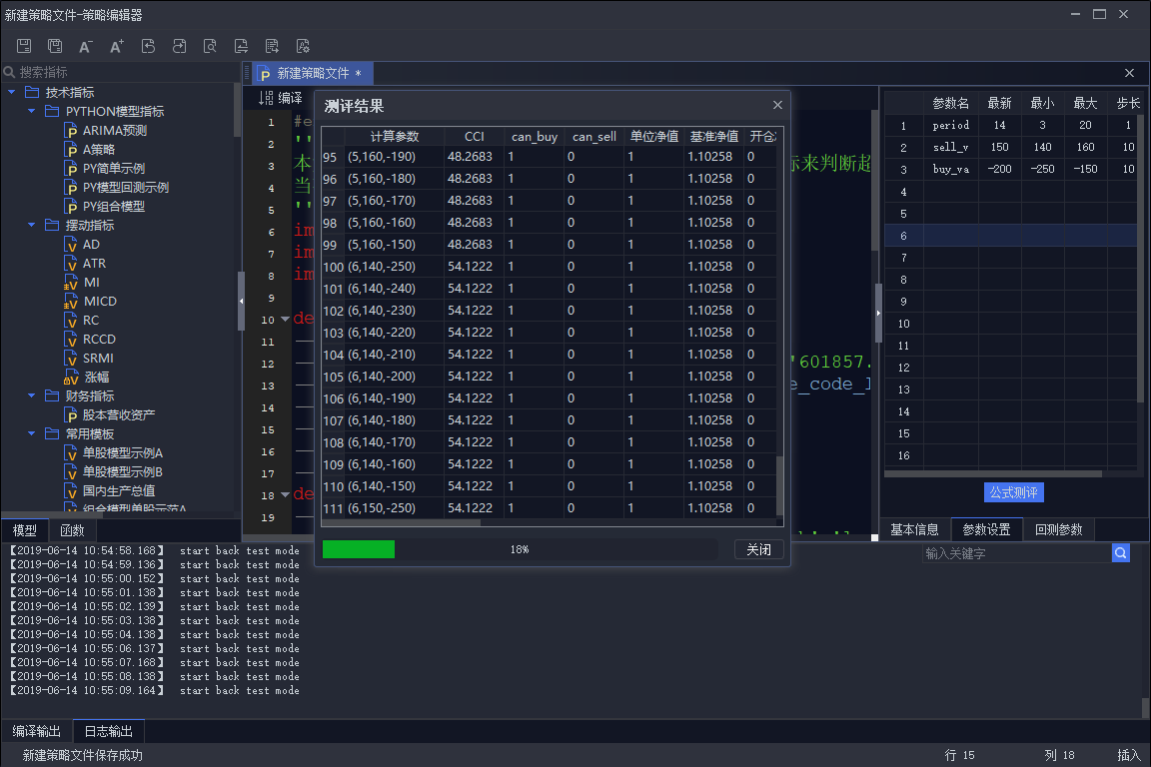
Task: Collapse the 财务指标 folder arrow
Action: (31, 396)
